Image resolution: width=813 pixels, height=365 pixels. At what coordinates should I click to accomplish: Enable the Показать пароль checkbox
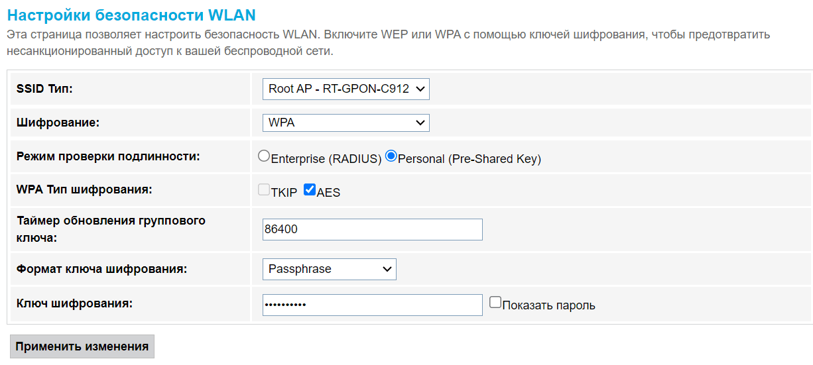pyautogui.click(x=495, y=303)
